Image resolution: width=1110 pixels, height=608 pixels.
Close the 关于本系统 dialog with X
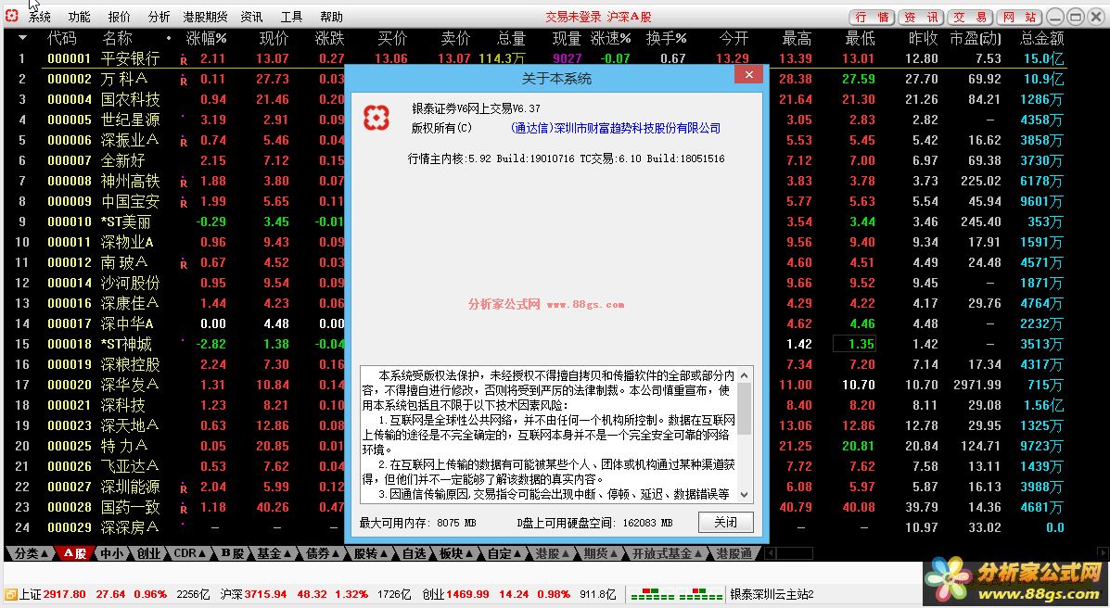point(748,75)
